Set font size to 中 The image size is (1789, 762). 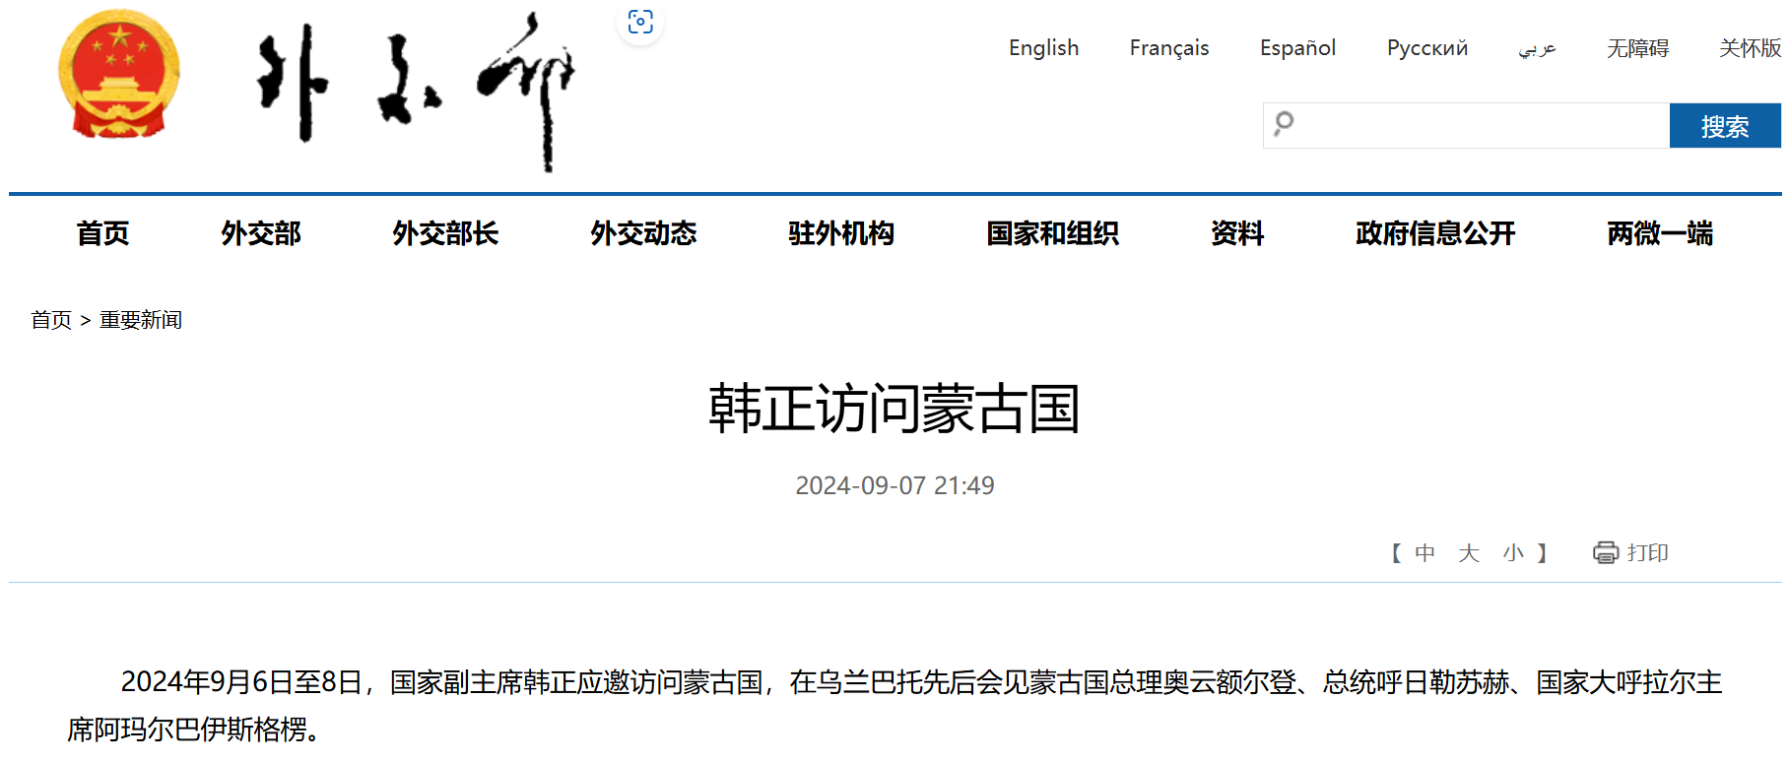(x=1425, y=553)
